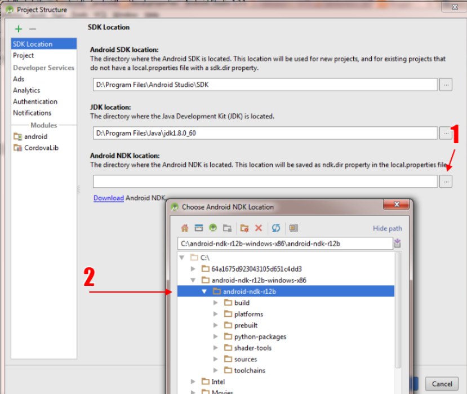
Task: Expand the 64a1675d923043105d651c4dd3 folder
Action: pyautogui.click(x=193, y=269)
